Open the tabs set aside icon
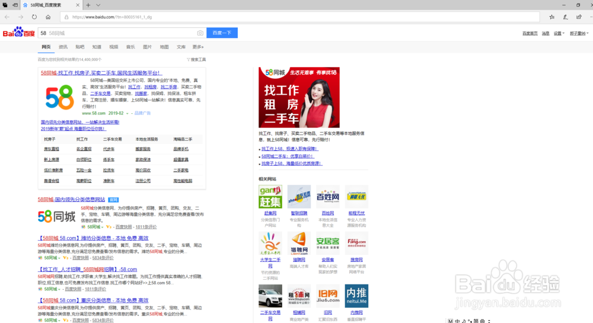The width and height of the screenshot is (593, 323). click(5, 5)
